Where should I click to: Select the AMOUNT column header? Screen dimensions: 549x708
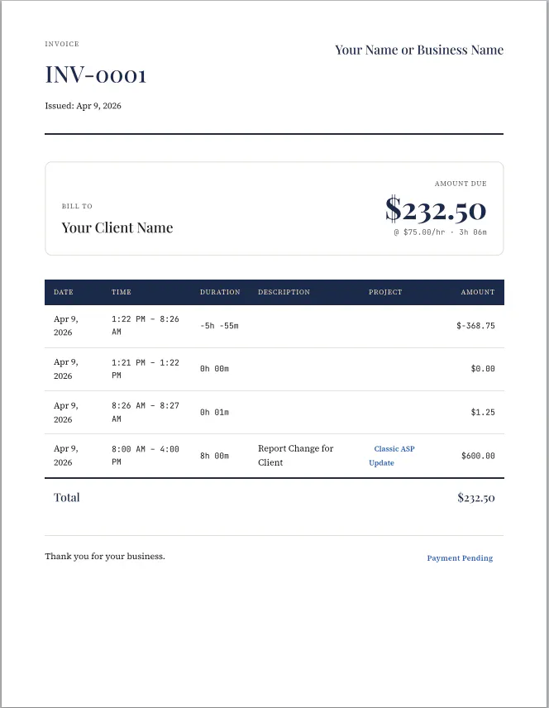click(x=478, y=292)
